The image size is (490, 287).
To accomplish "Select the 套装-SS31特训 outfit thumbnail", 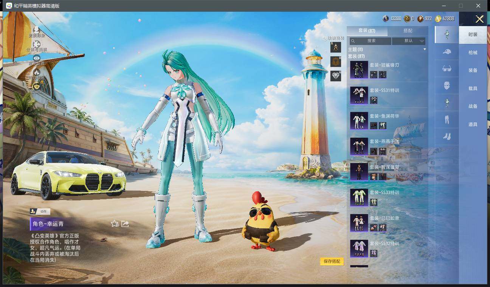I will point(359,95).
